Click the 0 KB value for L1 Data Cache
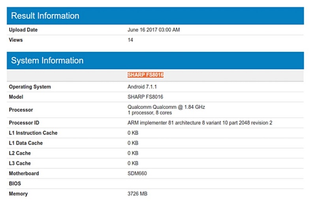This screenshot has height=202, width=316. pos(133,143)
